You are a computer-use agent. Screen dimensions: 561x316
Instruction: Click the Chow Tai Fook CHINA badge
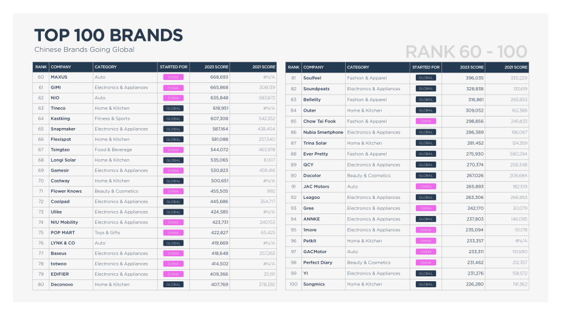(426, 121)
